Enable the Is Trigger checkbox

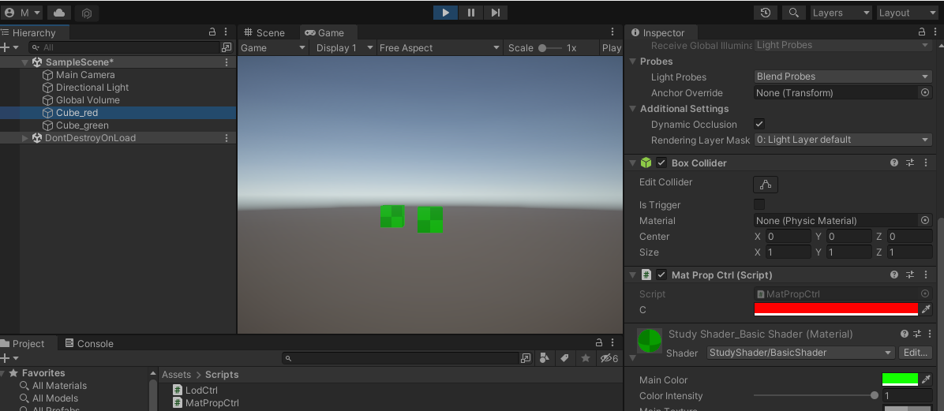pyautogui.click(x=759, y=204)
